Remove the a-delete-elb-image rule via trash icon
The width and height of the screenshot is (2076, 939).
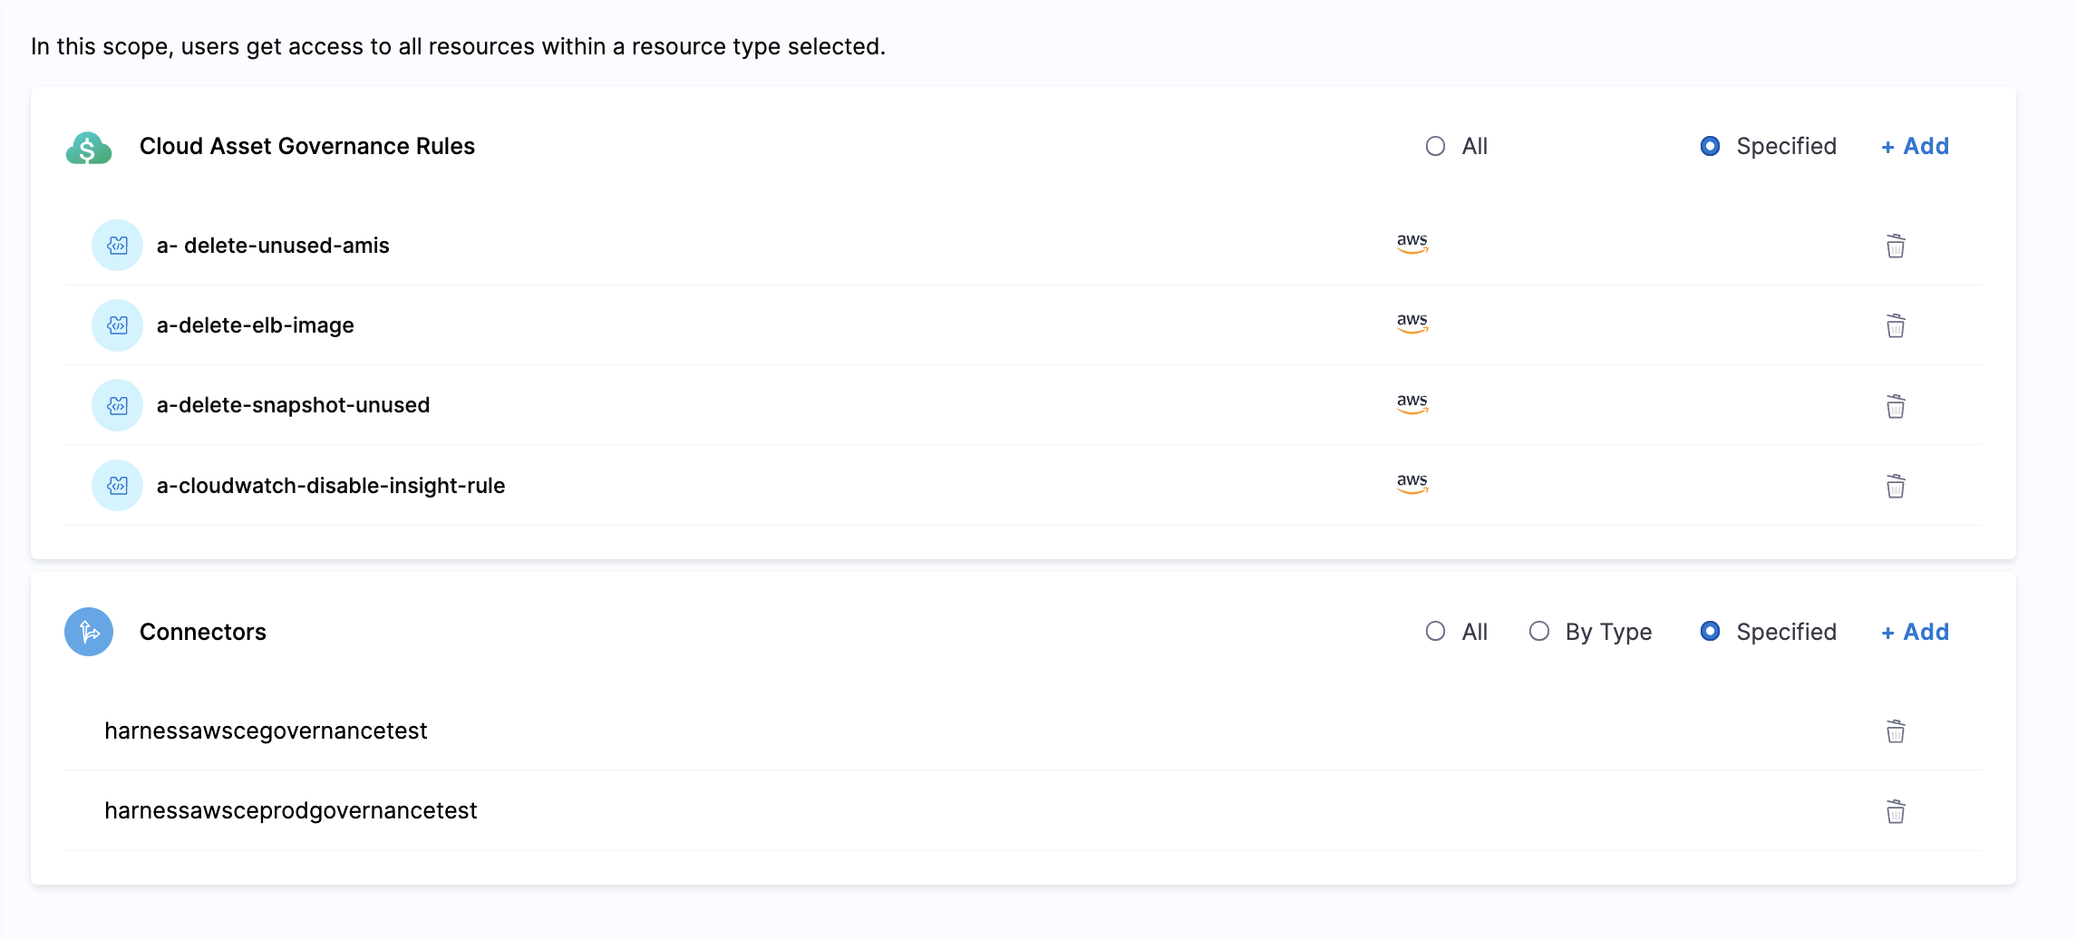tap(1895, 325)
